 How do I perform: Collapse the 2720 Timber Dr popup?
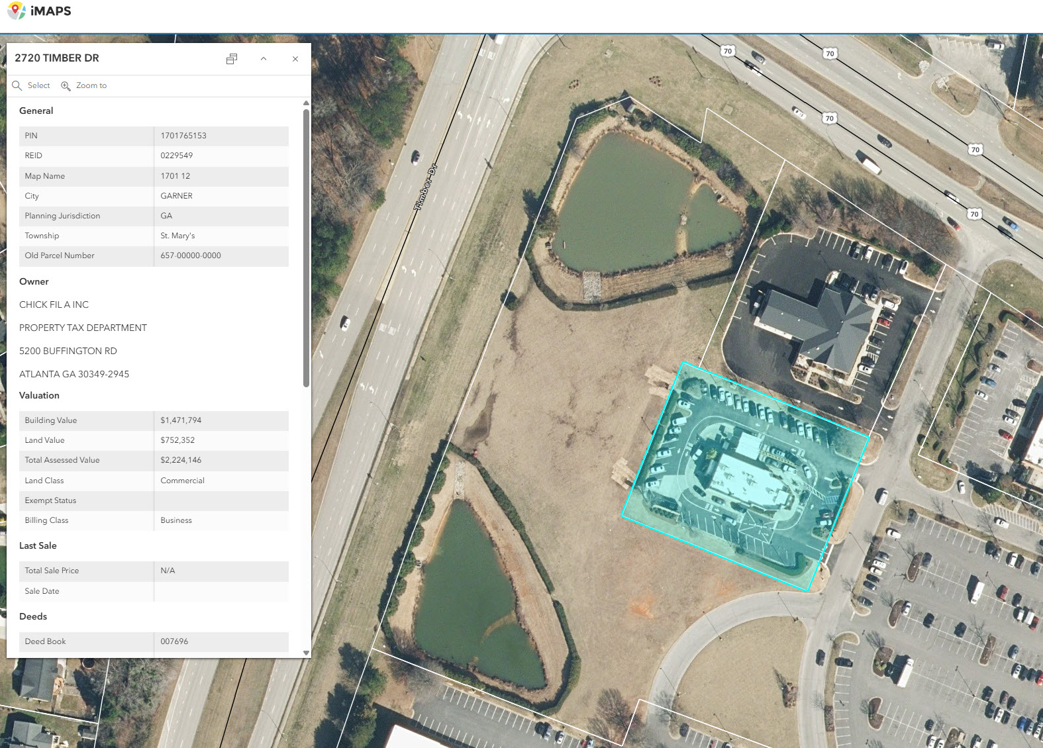point(264,59)
